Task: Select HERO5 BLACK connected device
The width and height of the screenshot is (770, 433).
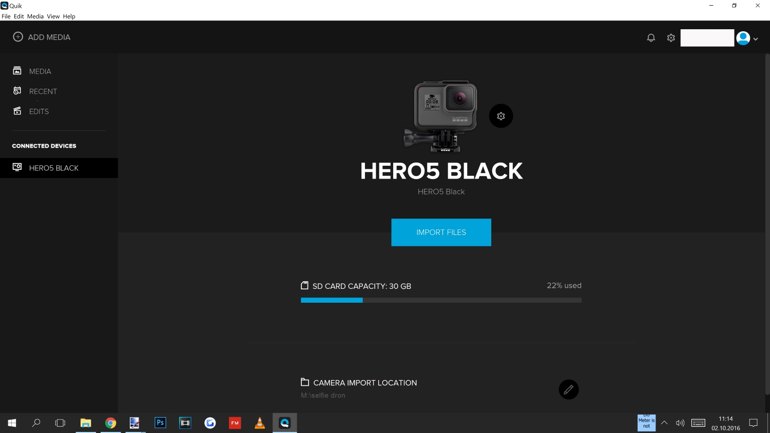Action: tap(54, 168)
